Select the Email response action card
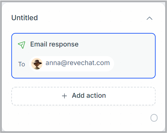Image resolution: width=167 pixels, height=133 pixels. click(x=83, y=56)
